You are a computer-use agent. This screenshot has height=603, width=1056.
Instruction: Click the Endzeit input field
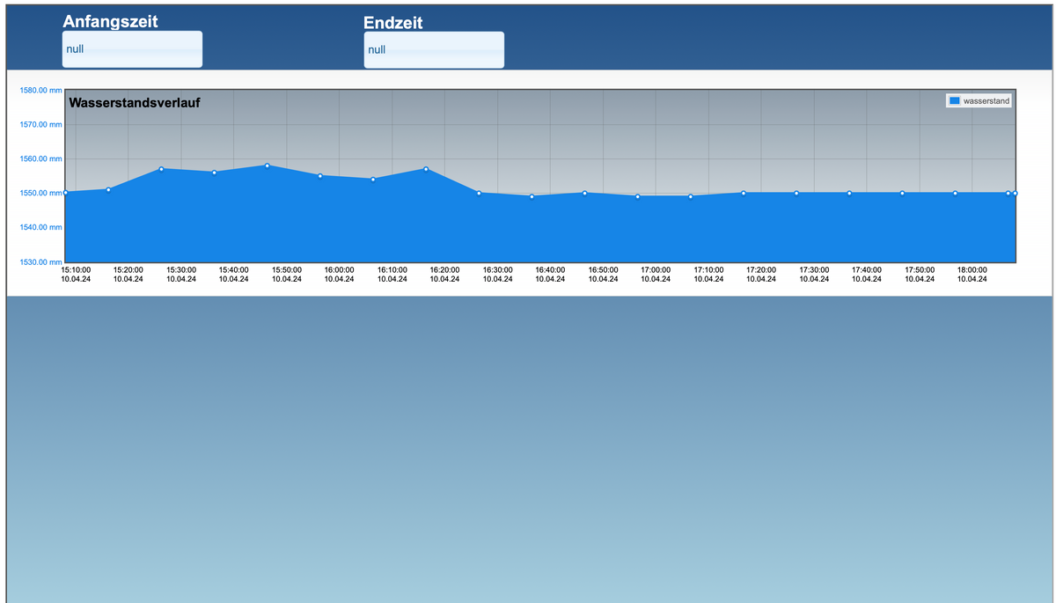[x=434, y=50]
